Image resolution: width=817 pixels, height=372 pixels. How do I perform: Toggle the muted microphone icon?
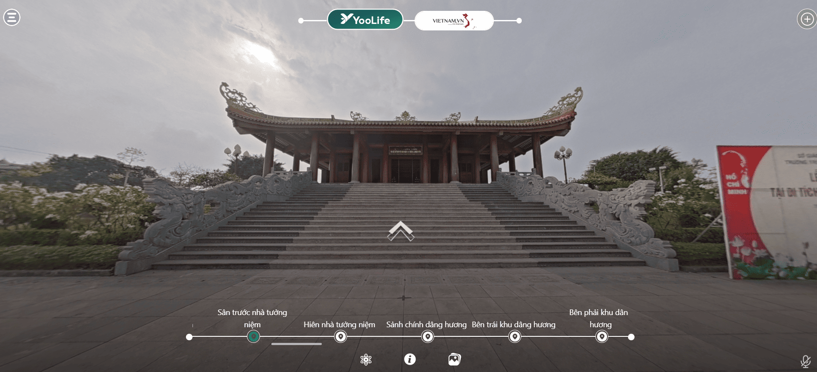(x=805, y=361)
